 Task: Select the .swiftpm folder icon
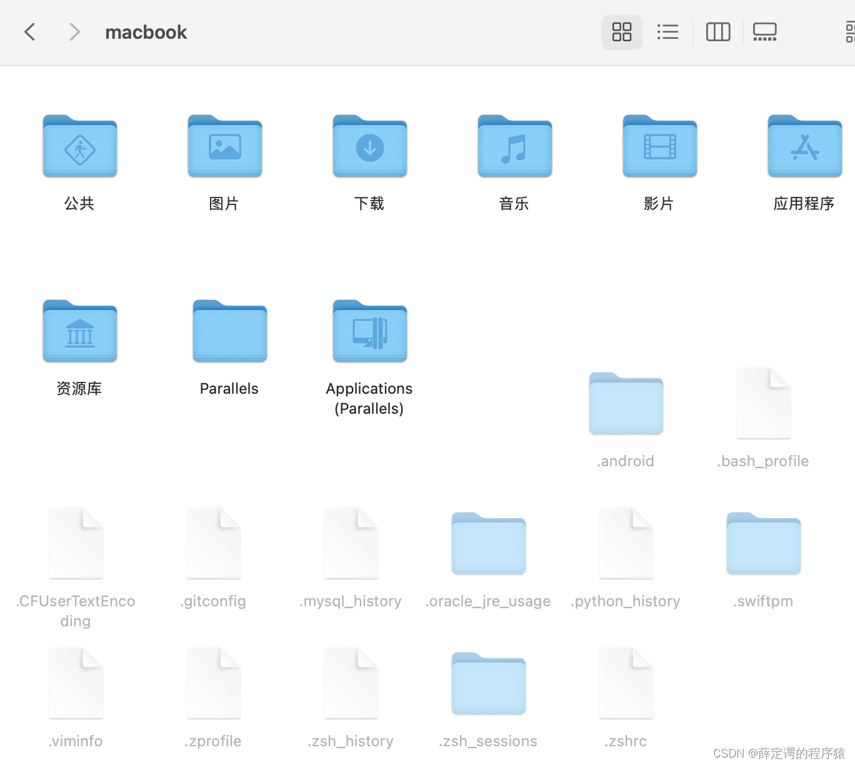click(x=764, y=544)
